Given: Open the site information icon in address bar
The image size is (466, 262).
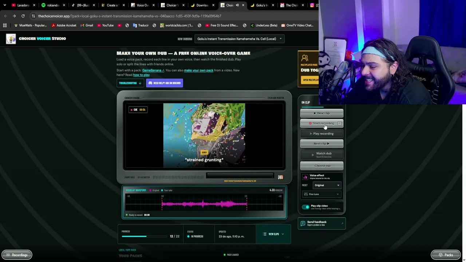Looking at the screenshot, I should 33,16.
